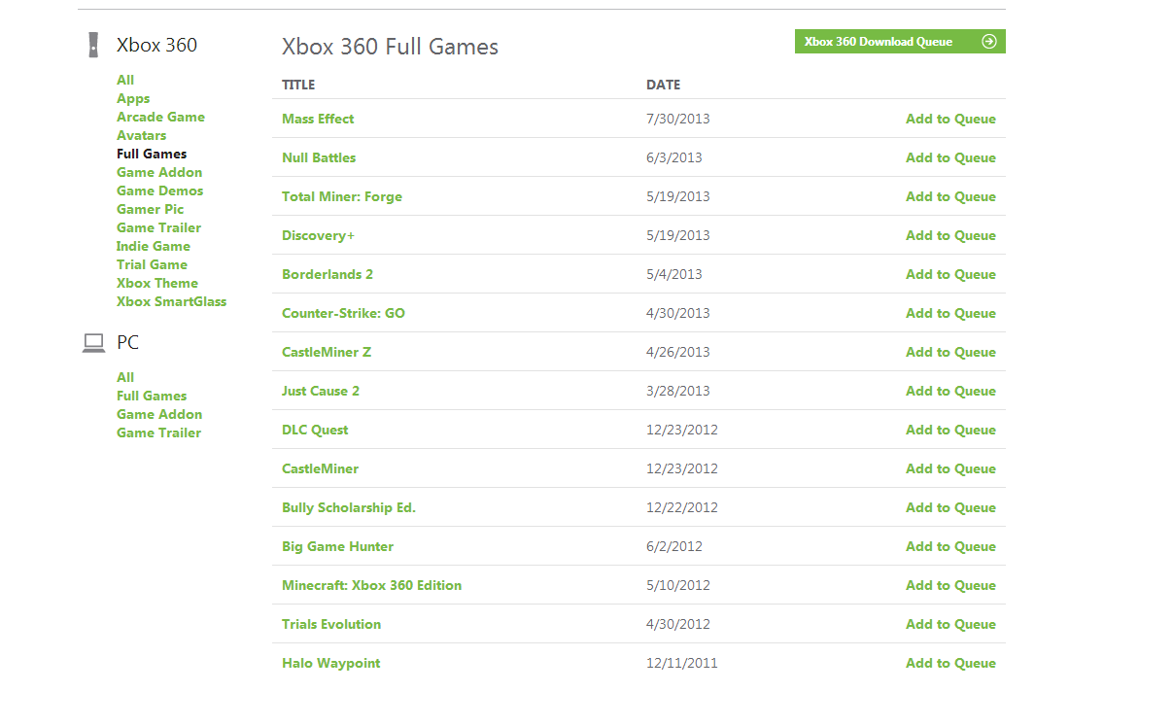Open the Arcade Game category
1173x726 pixels.
[160, 117]
